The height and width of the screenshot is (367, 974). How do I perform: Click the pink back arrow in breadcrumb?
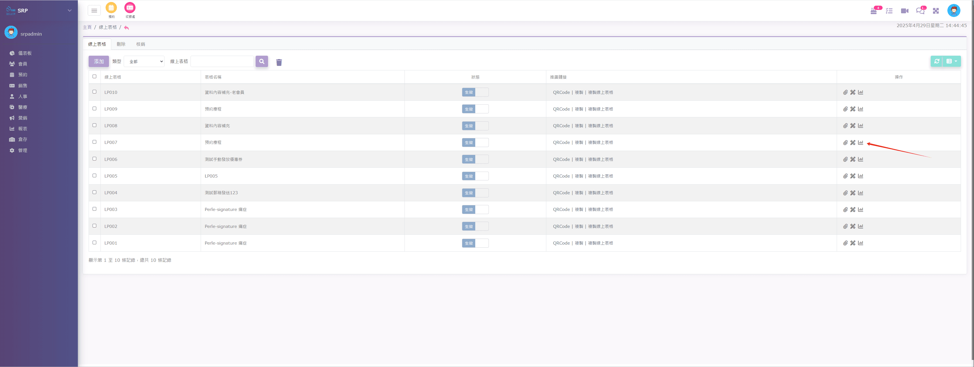pos(126,27)
